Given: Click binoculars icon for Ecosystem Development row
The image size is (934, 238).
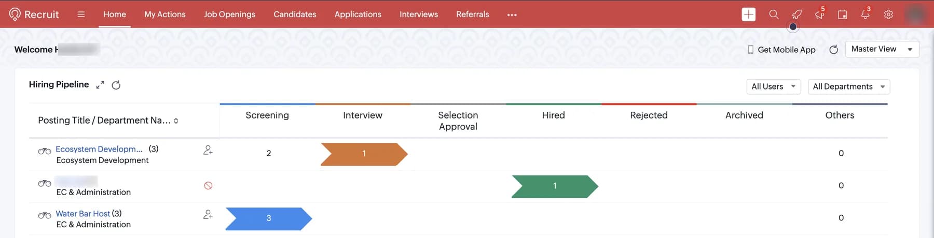Looking at the screenshot, I should [45, 151].
